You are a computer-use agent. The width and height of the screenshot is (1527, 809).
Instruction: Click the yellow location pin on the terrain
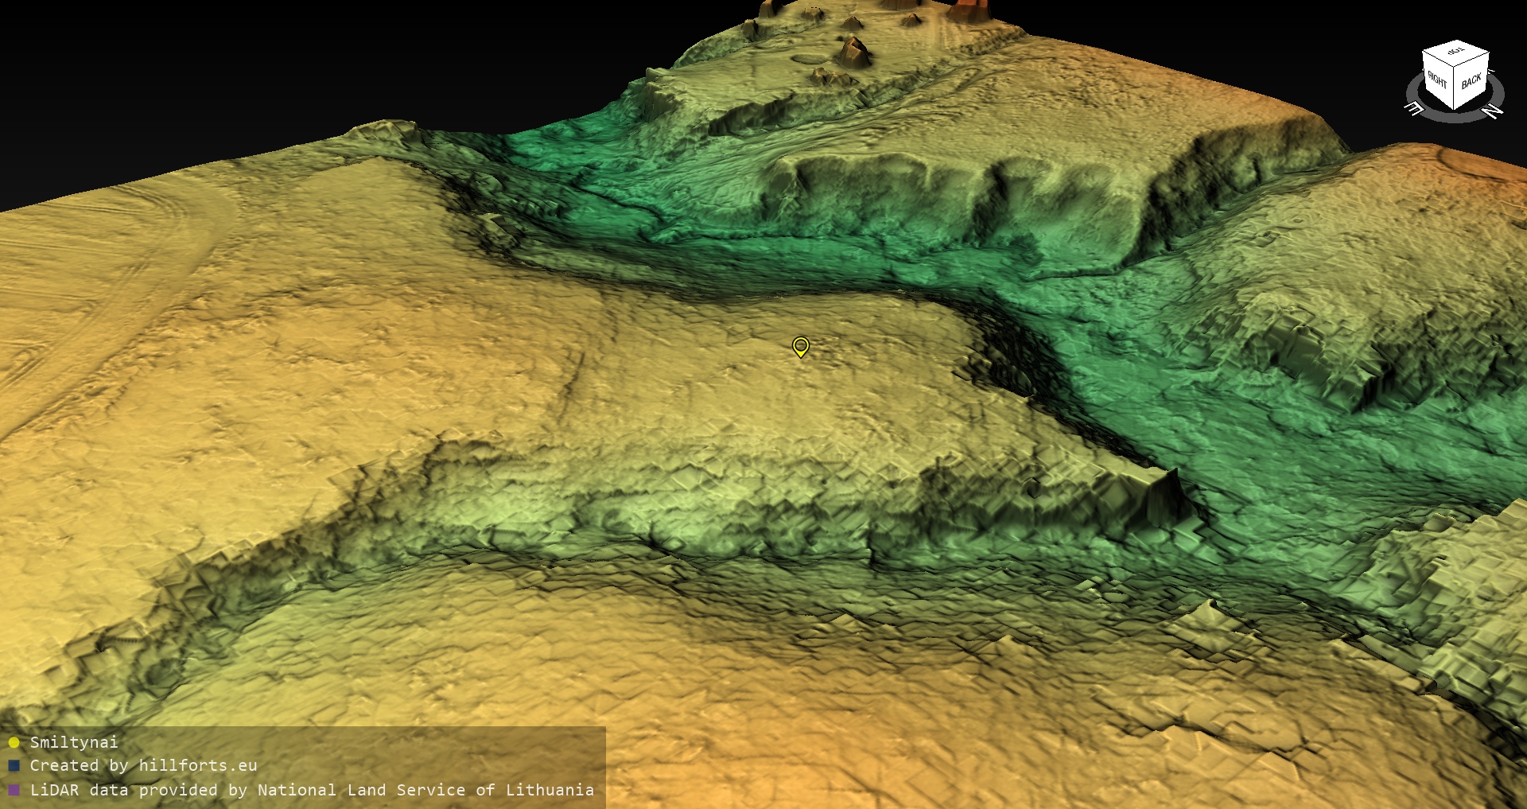tap(800, 347)
